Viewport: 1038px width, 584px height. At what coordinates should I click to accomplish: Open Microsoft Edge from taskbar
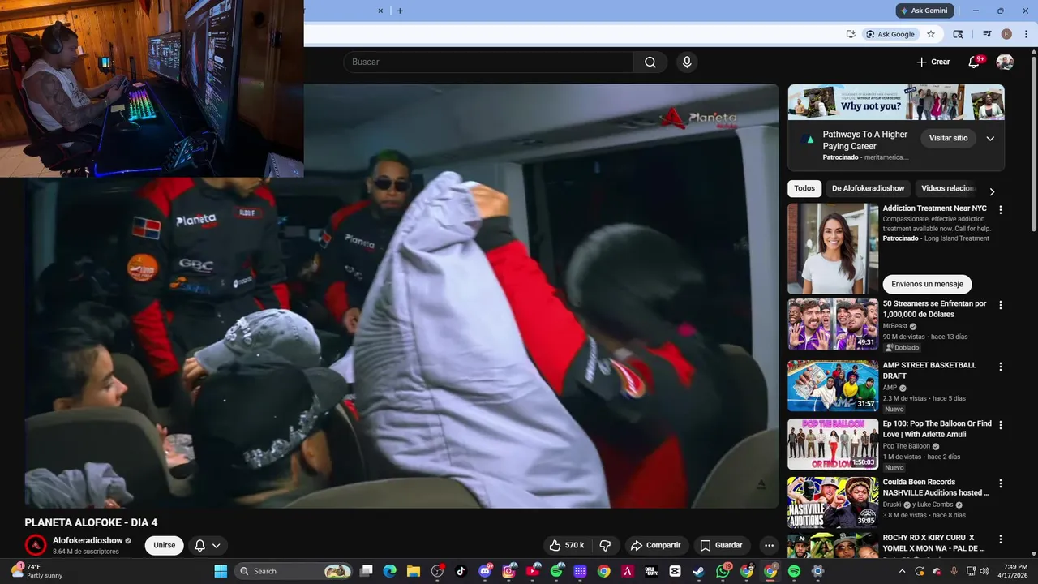[x=390, y=571]
